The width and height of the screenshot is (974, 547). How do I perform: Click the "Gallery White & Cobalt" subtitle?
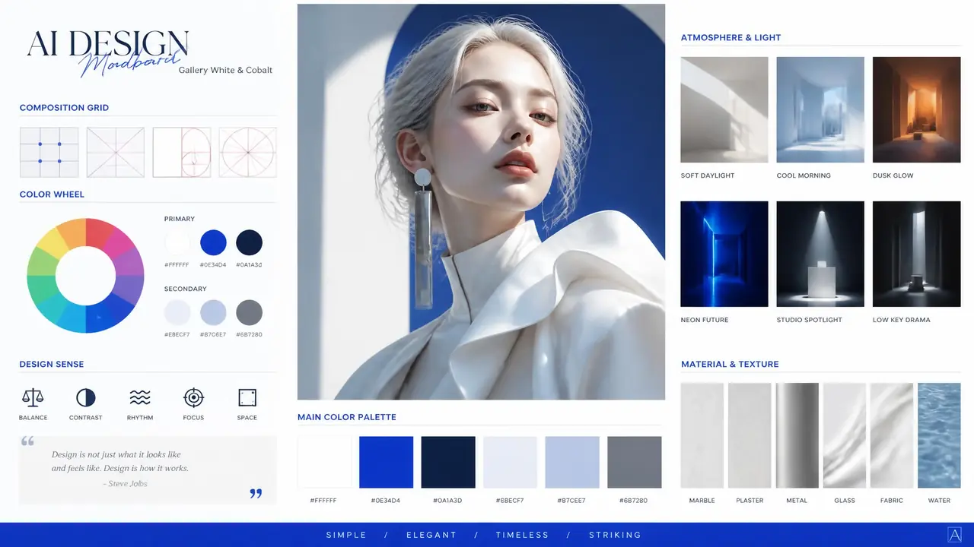pos(225,70)
